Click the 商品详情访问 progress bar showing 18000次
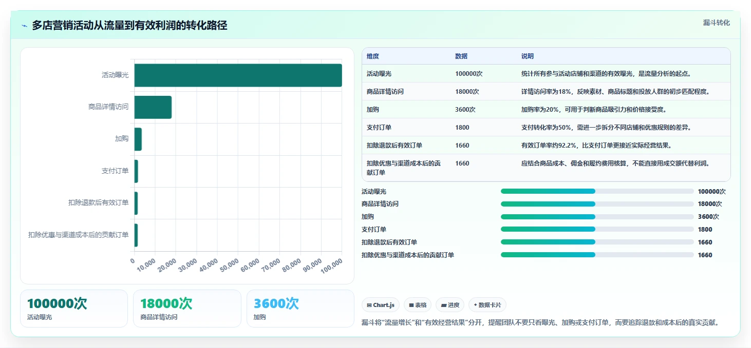751x348 pixels. 597,204
